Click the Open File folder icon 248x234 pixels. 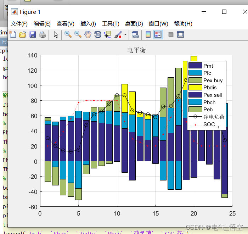point(22,34)
